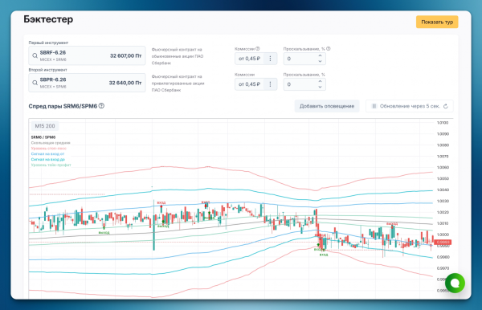The width and height of the screenshot is (482, 310).
Task: Open the second instrument selector SBPR-6.26
Action: (x=87, y=83)
